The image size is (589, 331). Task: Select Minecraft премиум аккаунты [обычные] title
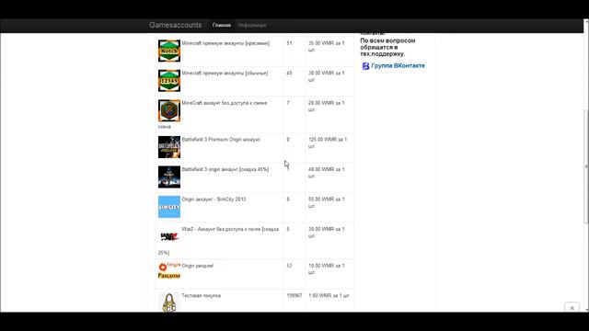(x=225, y=74)
